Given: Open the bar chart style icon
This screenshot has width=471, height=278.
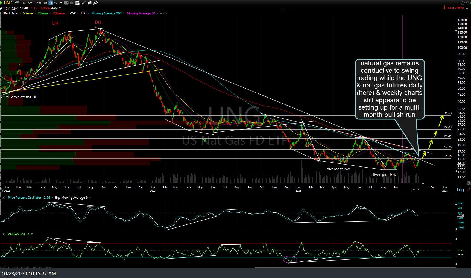Looking at the screenshot, I should pos(72,3).
